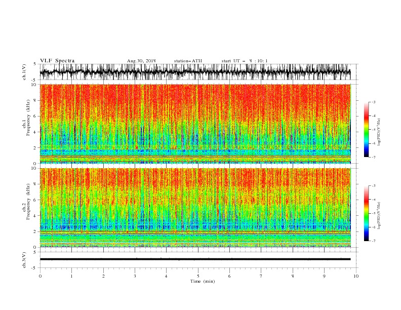Click the ch.2 colorbar 'log(PSD)(V²/Hz)' label

pyautogui.click(x=379, y=216)
